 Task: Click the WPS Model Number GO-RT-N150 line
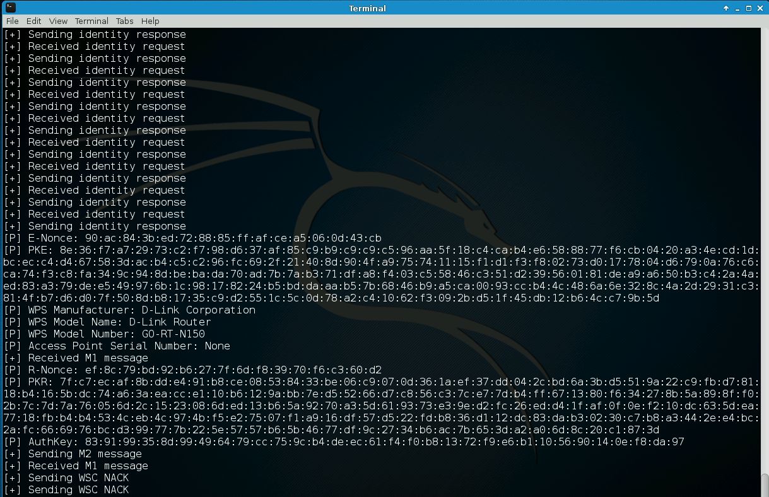(x=104, y=334)
